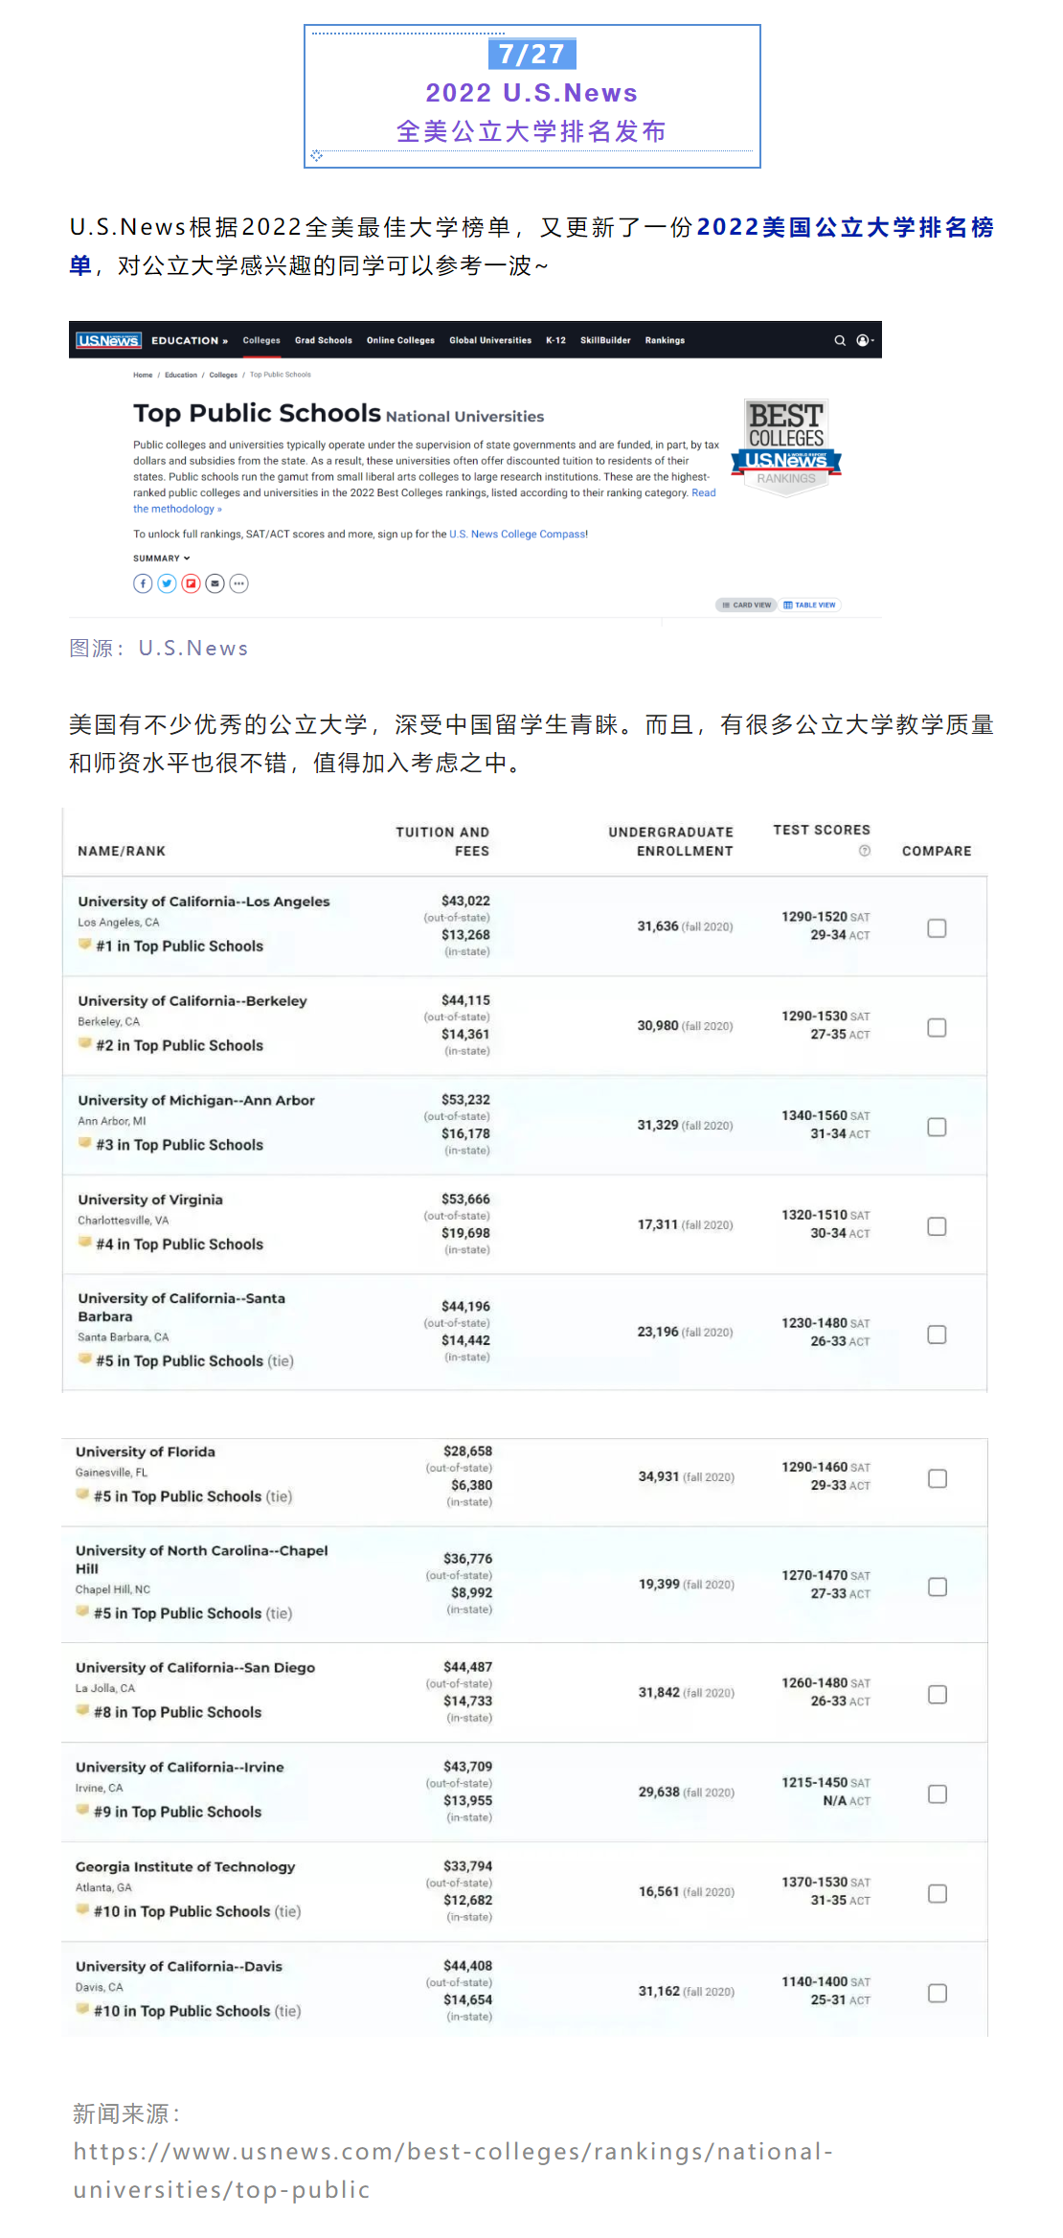1063x2238 pixels.
Task: Open University of California--Irvine link
Action: point(180,1767)
